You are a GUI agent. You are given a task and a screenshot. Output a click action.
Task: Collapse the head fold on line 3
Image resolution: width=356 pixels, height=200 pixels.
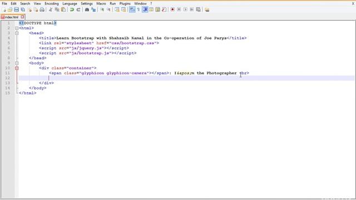pos(17,33)
